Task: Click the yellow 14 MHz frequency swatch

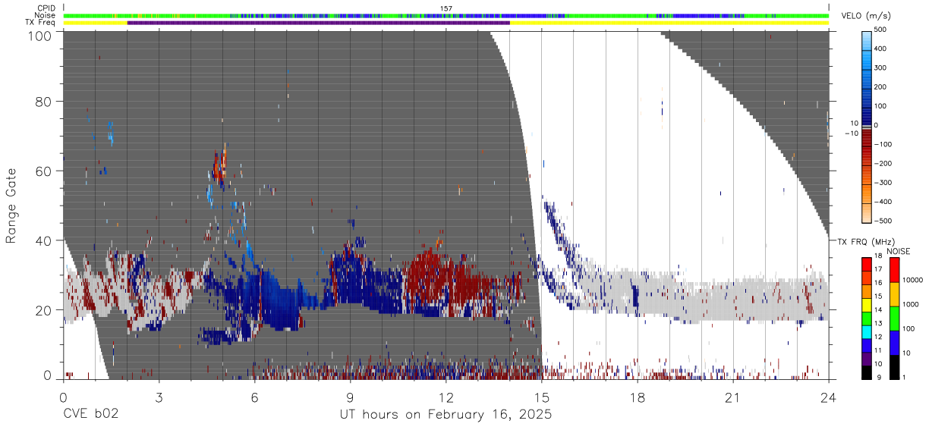Action: coord(867,306)
